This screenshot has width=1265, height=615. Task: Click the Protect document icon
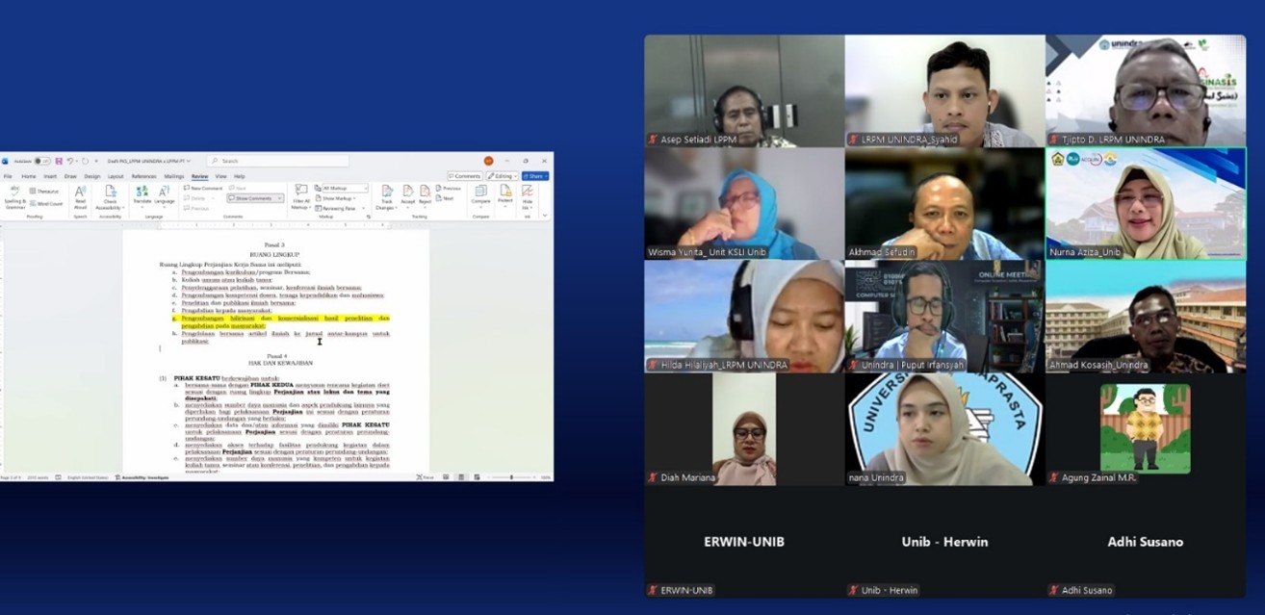point(505,195)
